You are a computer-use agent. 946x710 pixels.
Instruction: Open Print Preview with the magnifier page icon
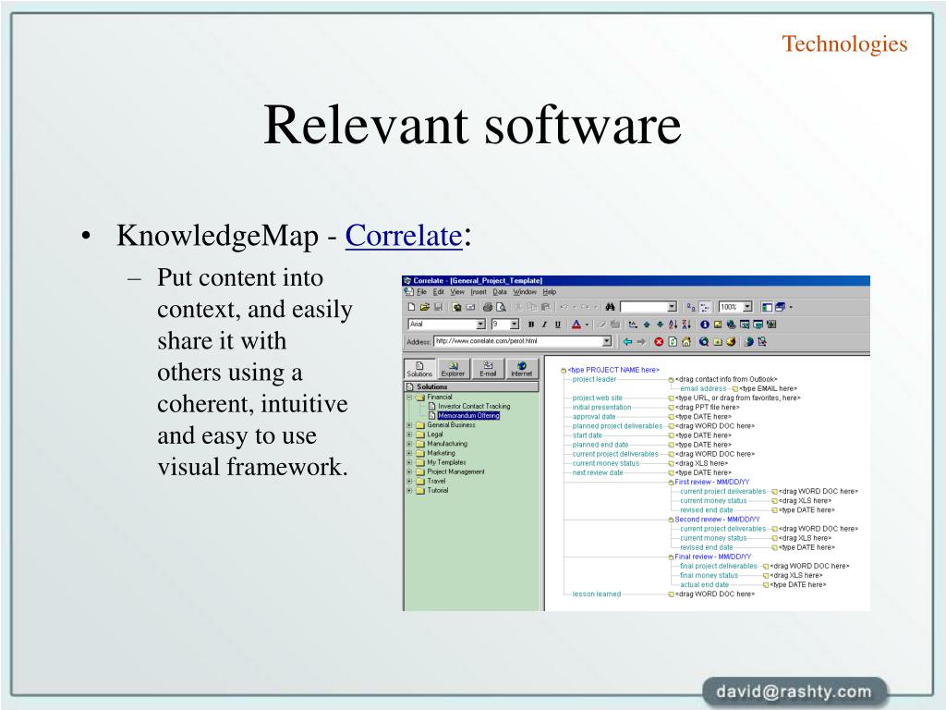(501, 307)
